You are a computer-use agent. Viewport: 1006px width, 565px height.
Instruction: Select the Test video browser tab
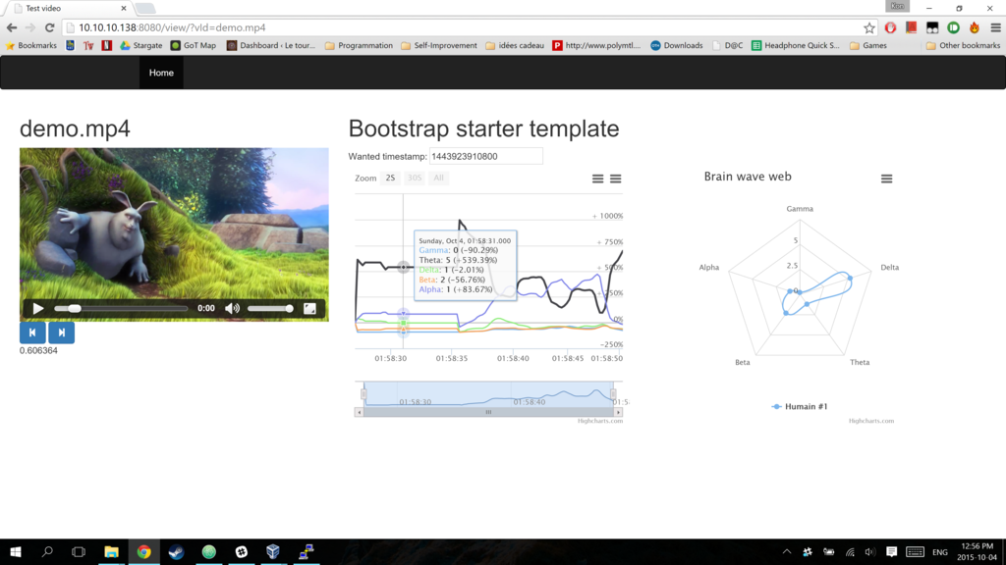[68, 8]
